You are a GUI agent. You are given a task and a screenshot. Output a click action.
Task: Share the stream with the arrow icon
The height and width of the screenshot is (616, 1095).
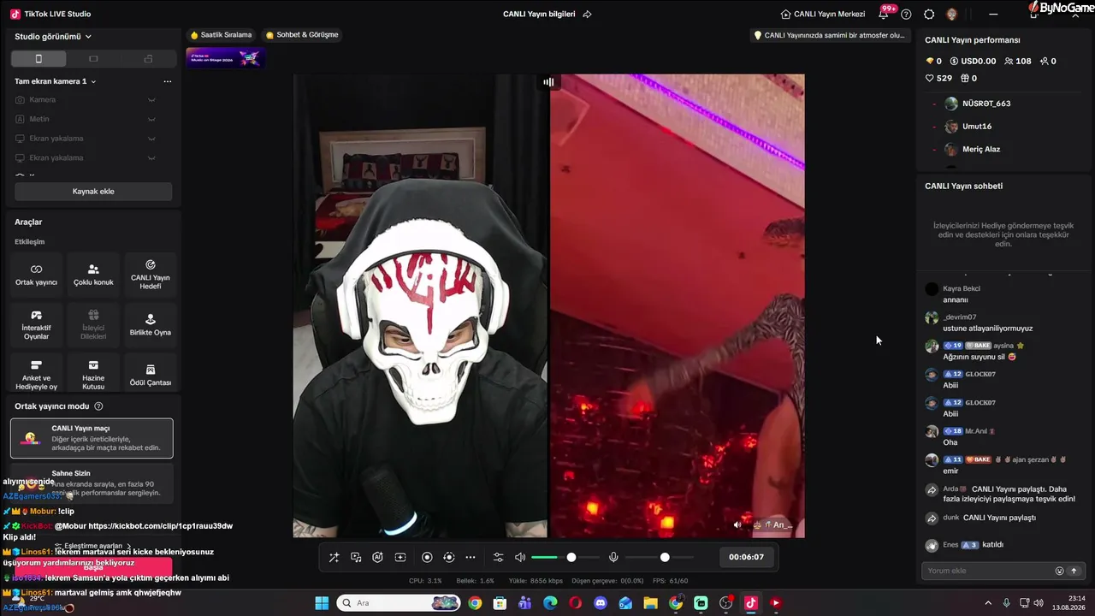pos(587,14)
